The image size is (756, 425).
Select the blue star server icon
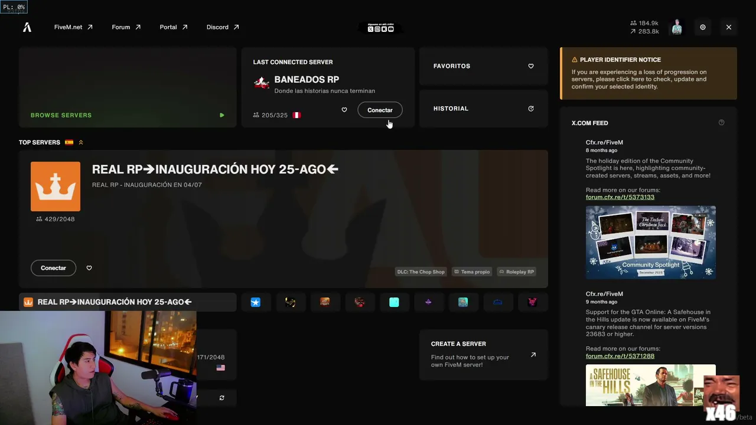point(256,302)
